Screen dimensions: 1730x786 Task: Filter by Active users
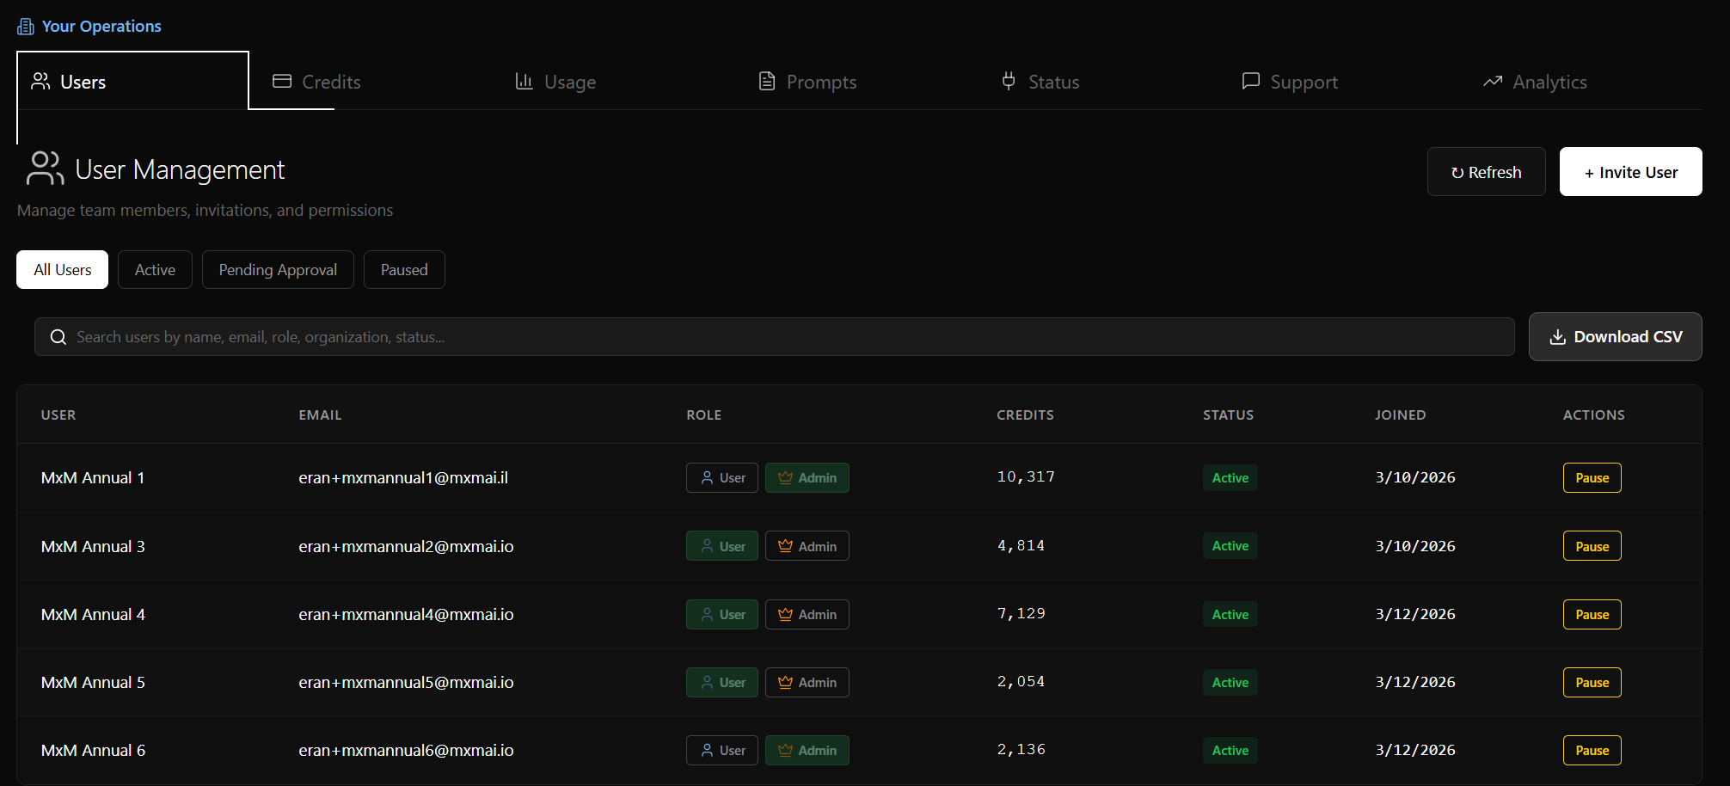[155, 269]
